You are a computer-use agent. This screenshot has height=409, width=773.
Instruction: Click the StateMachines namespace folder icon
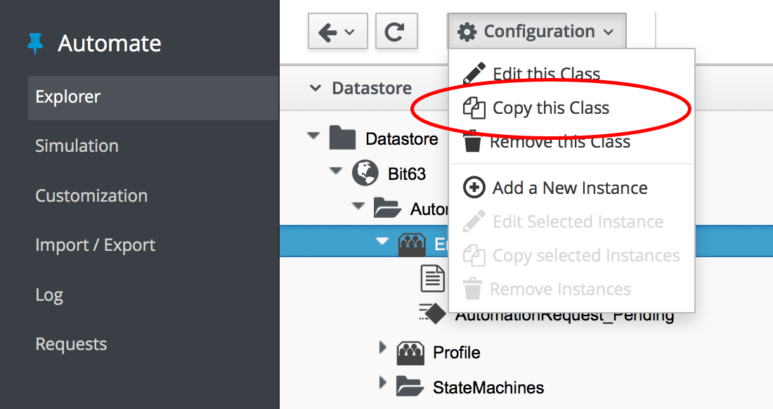pyautogui.click(x=410, y=387)
